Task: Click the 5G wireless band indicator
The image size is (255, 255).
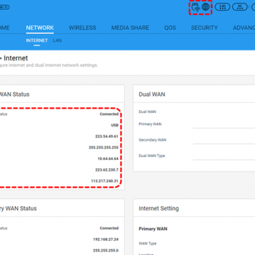Action: (x=239, y=7)
